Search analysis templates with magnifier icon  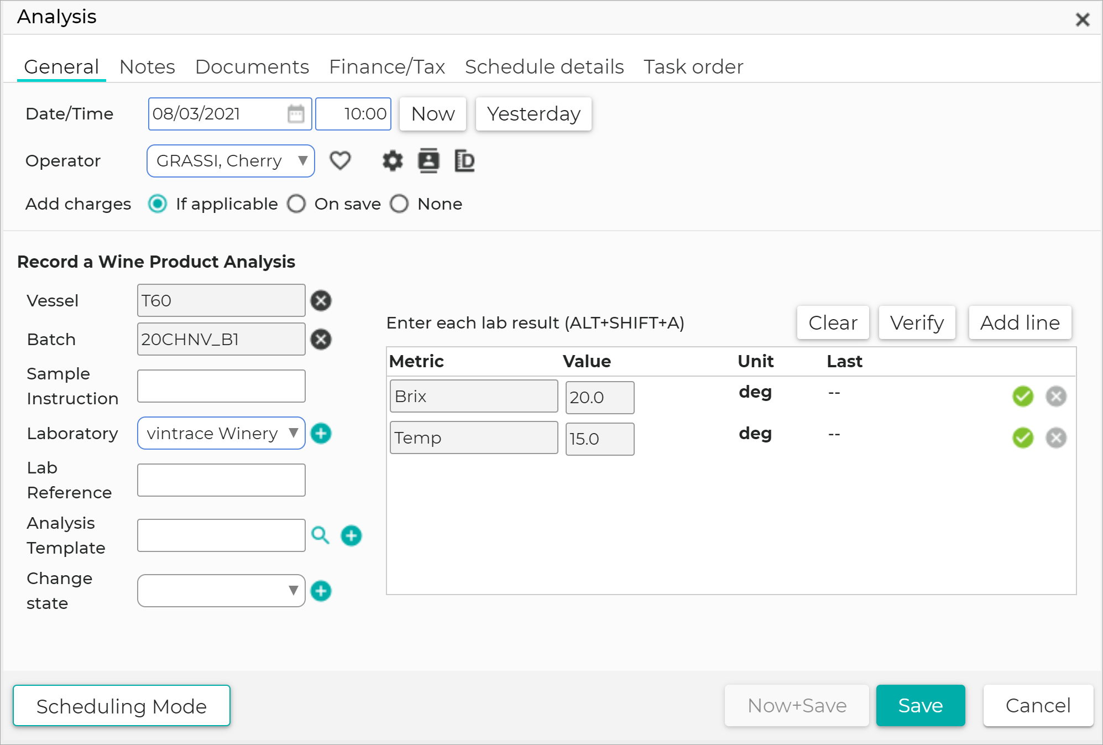(x=320, y=535)
